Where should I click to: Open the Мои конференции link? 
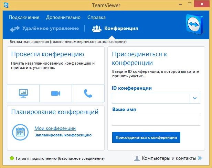click(x=55, y=128)
